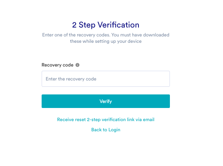Open help info for the Recovery code
The height and width of the screenshot is (166, 223).
tap(77, 65)
